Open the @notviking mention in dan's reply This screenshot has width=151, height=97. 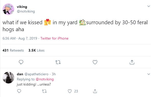pyautogui.click(x=45, y=79)
